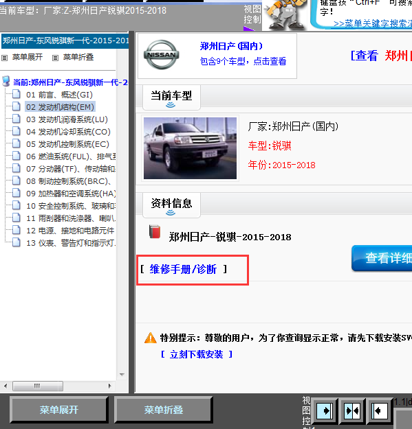
Task: Click the 菜单展开 list icon at top
Action: 4,58
